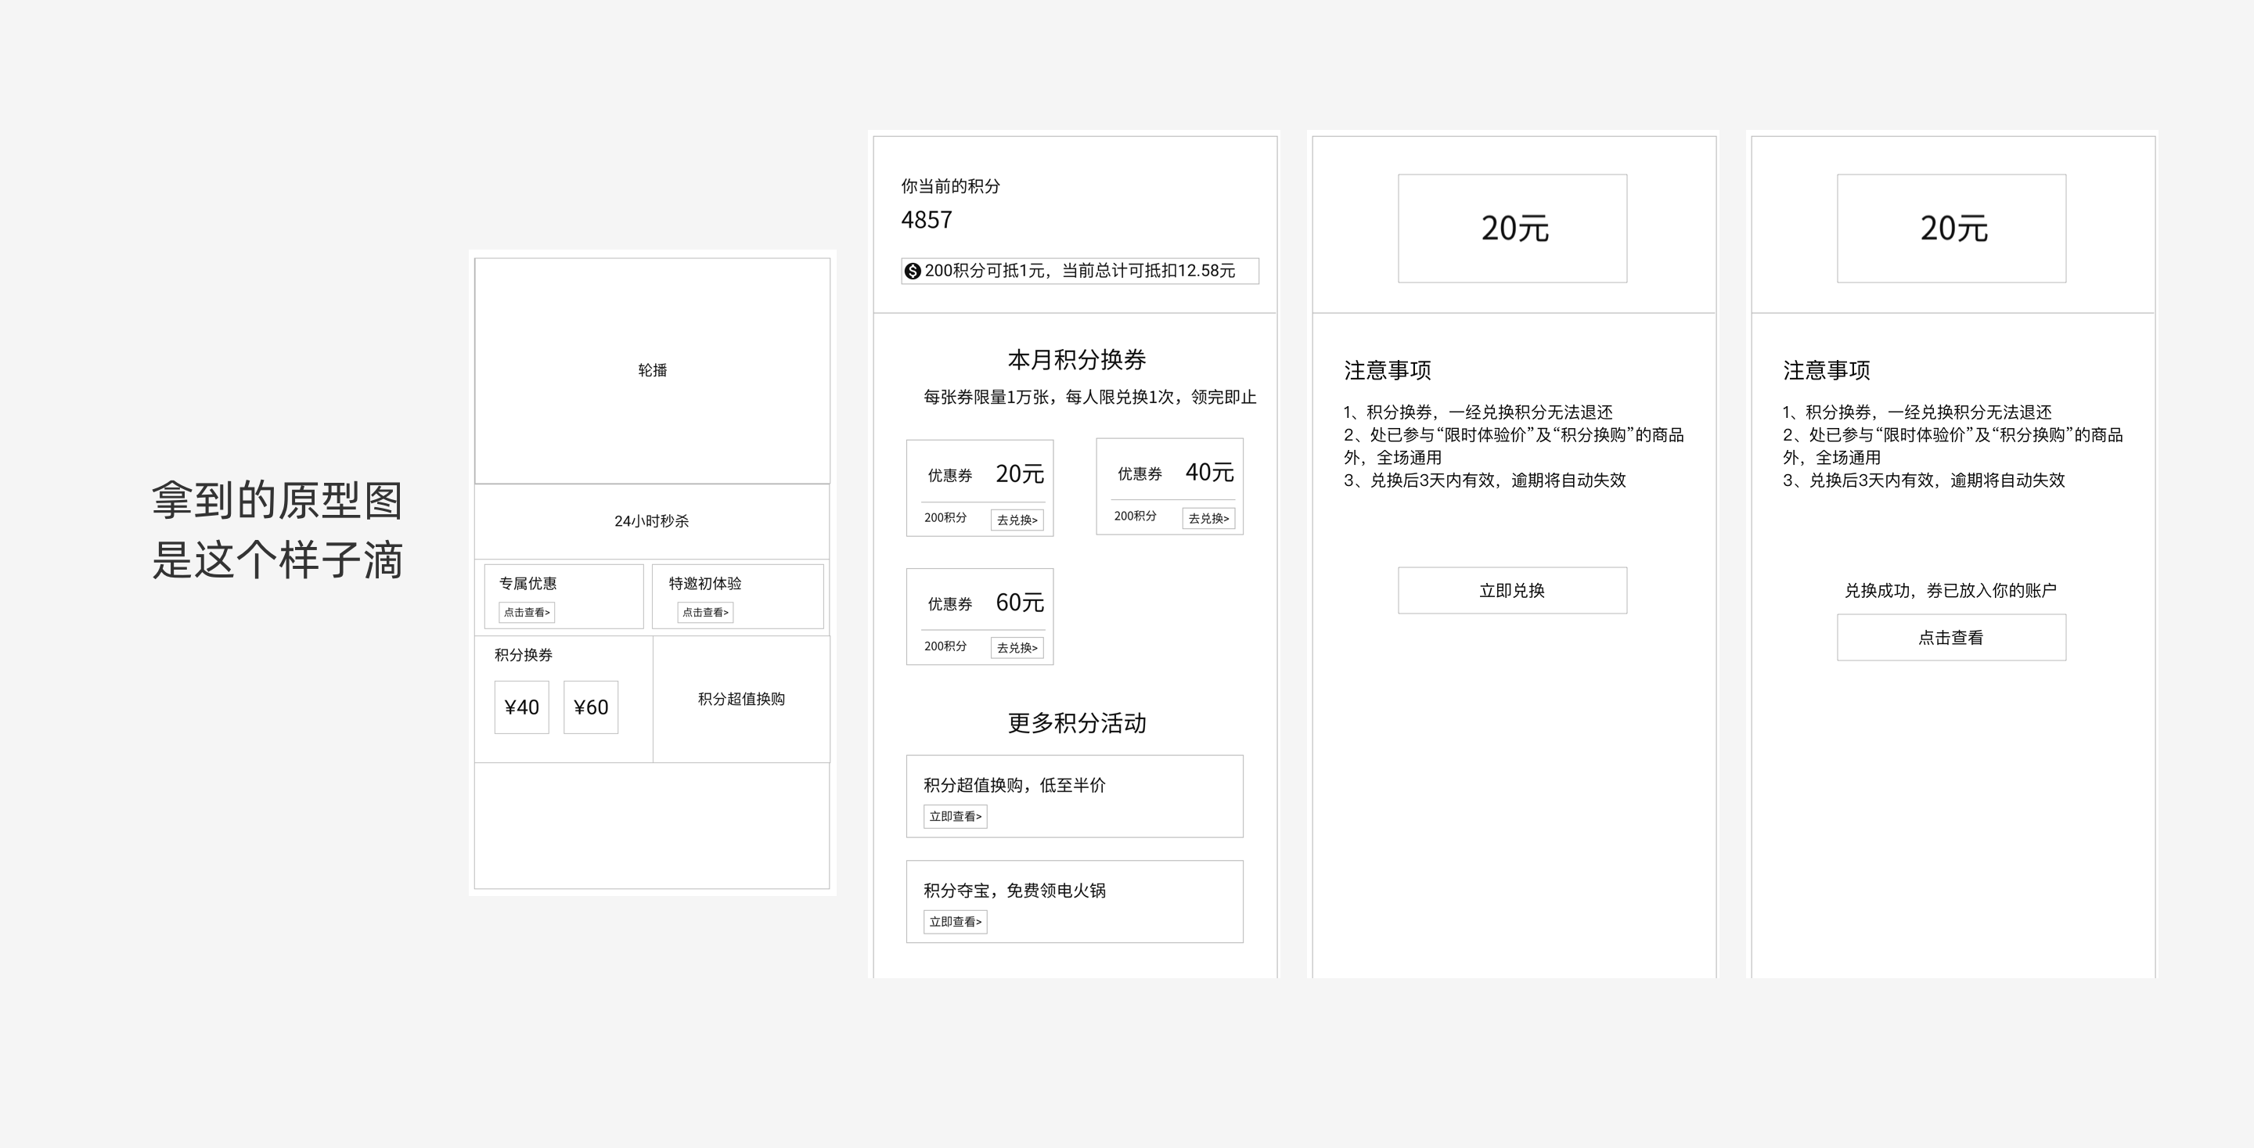This screenshot has width=2254, height=1148.
Task: Click the 轮播 carousel banner area
Action: click(x=652, y=370)
